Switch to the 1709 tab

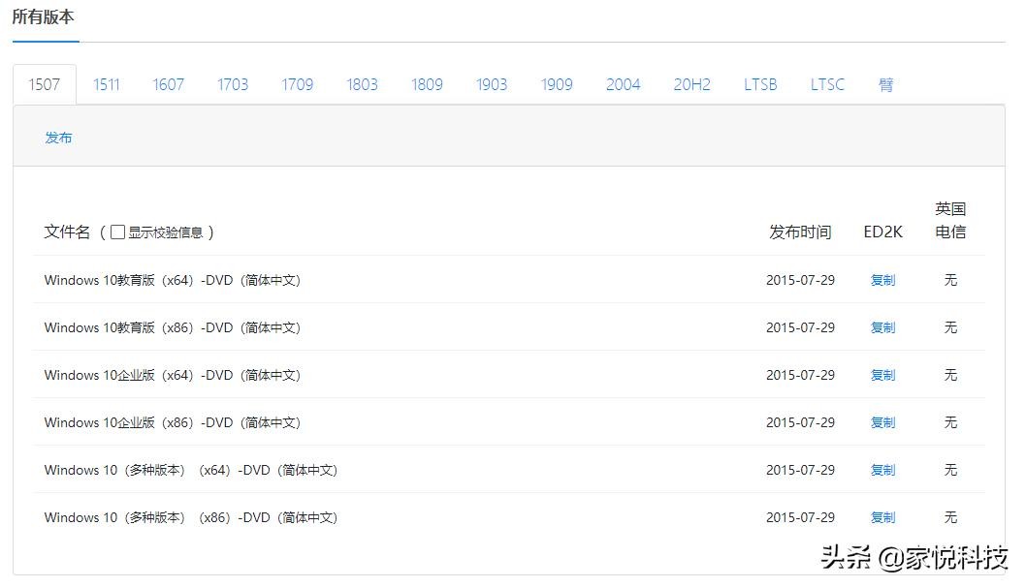[298, 84]
